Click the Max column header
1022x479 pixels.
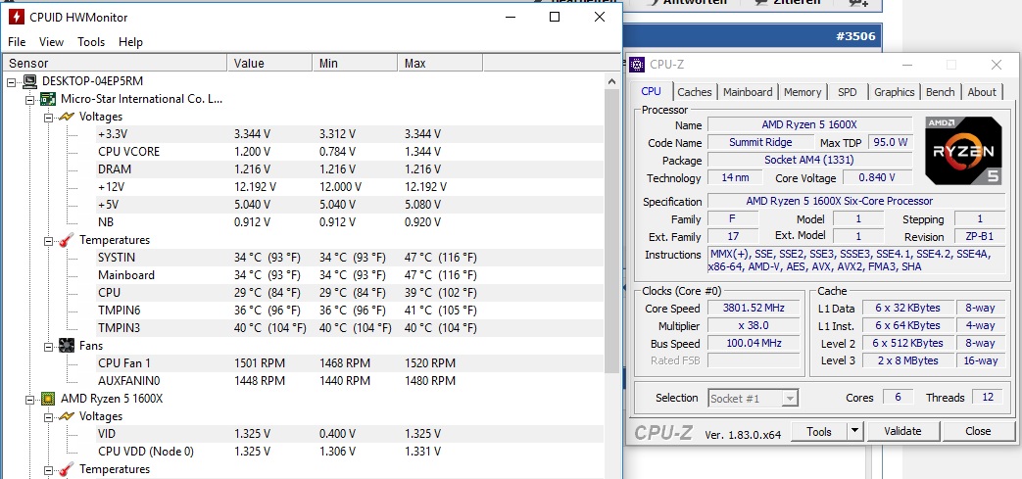(x=440, y=64)
